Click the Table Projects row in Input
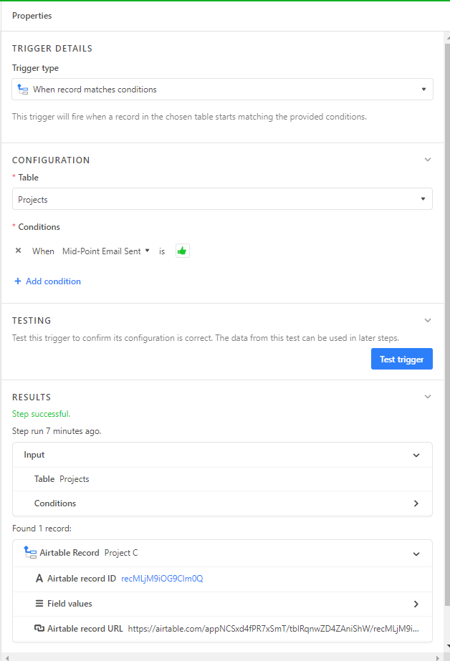450x661 pixels. click(222, 479)
